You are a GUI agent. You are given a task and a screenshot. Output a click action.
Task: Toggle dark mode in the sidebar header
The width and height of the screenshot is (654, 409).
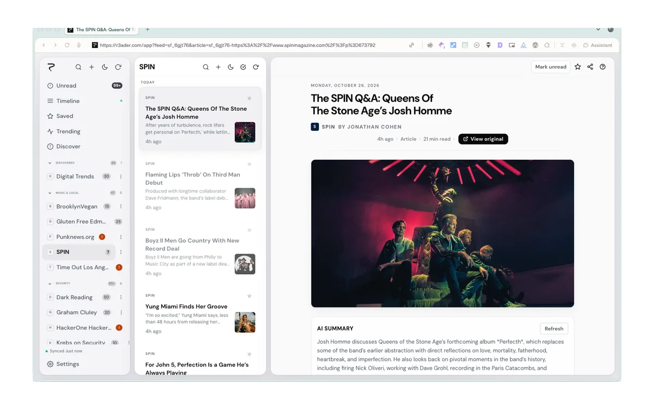coord(105,67)
